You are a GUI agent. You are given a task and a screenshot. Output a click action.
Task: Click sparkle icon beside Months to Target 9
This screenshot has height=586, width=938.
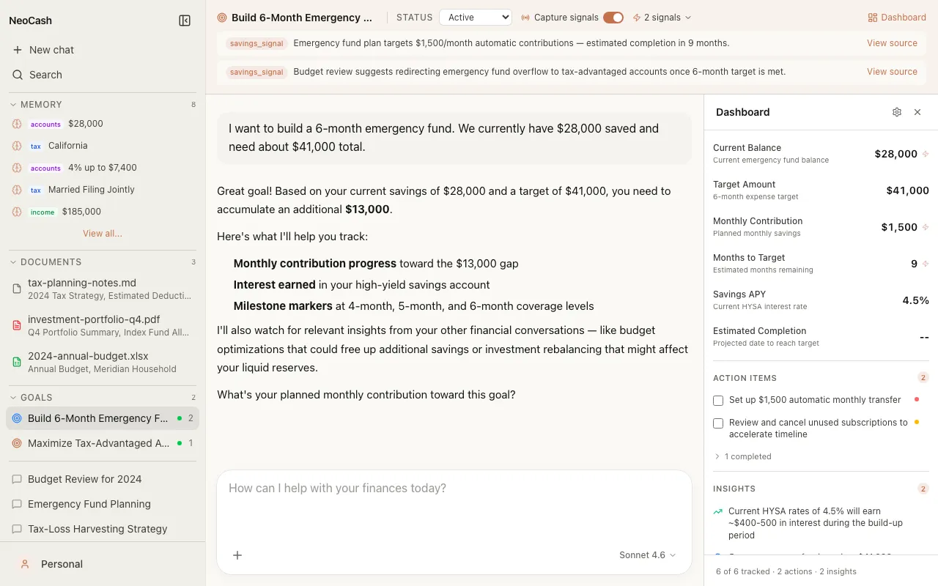(926, 264)
